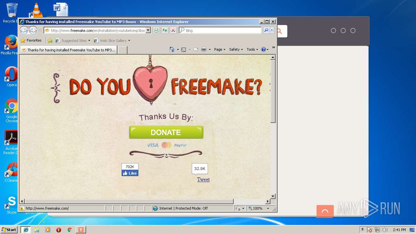Refresh the page using the green arrows icon
Viewport: 416px width, 234px height.
coord(165,30)
